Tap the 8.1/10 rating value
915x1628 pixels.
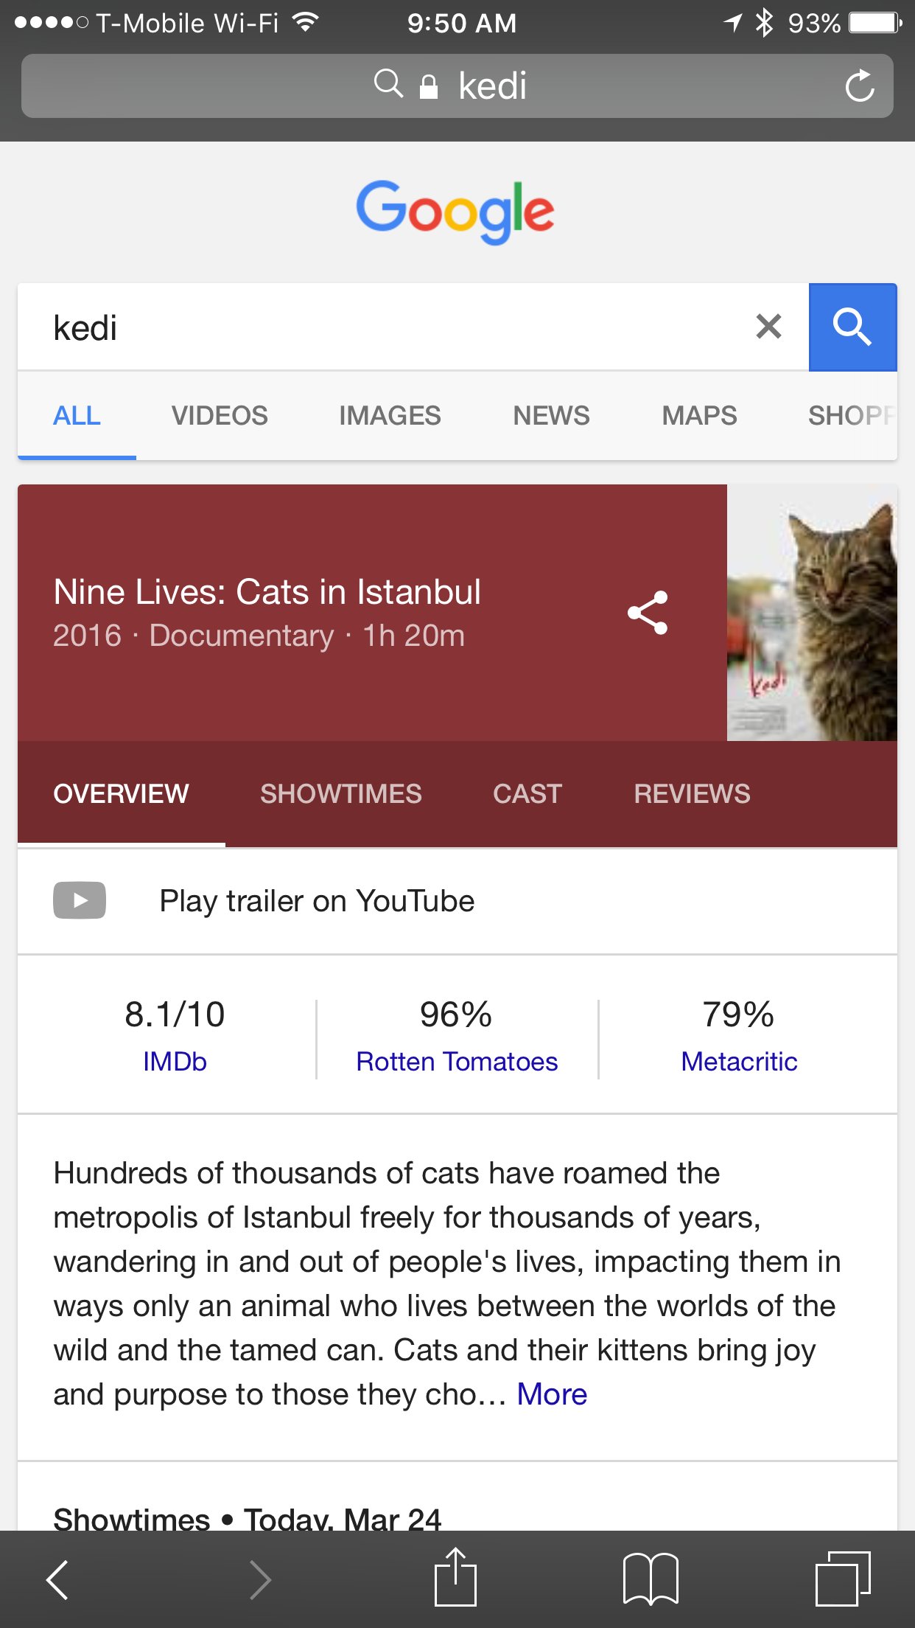175,1015
